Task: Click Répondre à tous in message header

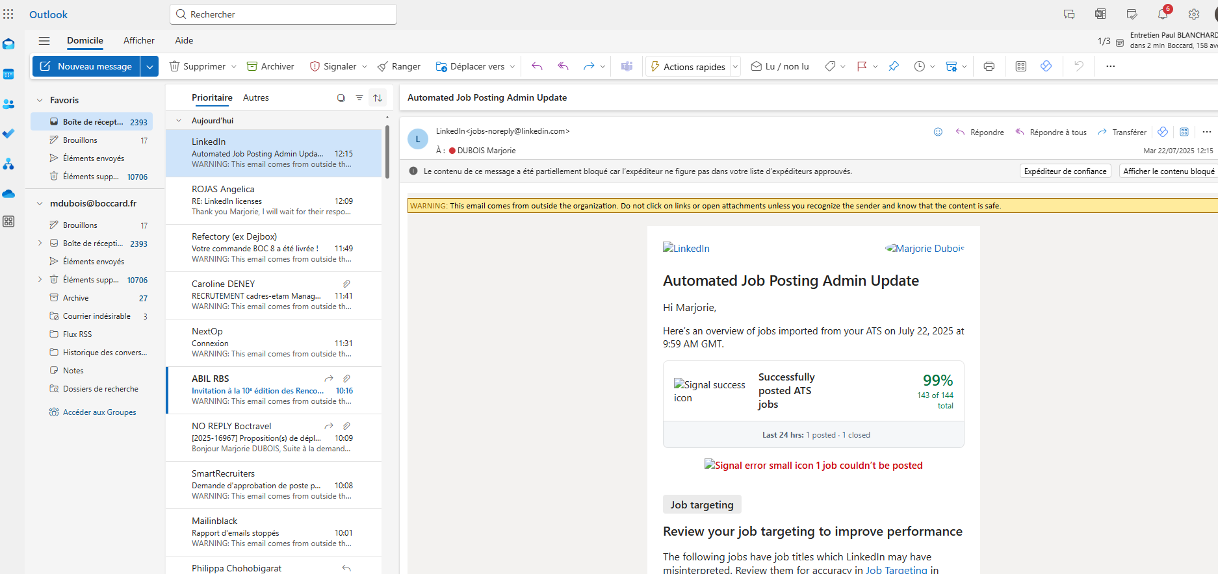Action: click(1051, 132)
